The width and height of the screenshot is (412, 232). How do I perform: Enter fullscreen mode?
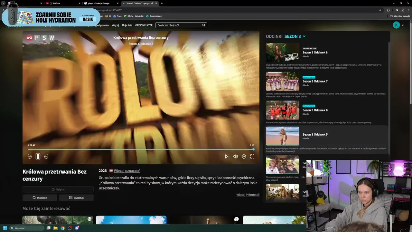pos(252,157)
